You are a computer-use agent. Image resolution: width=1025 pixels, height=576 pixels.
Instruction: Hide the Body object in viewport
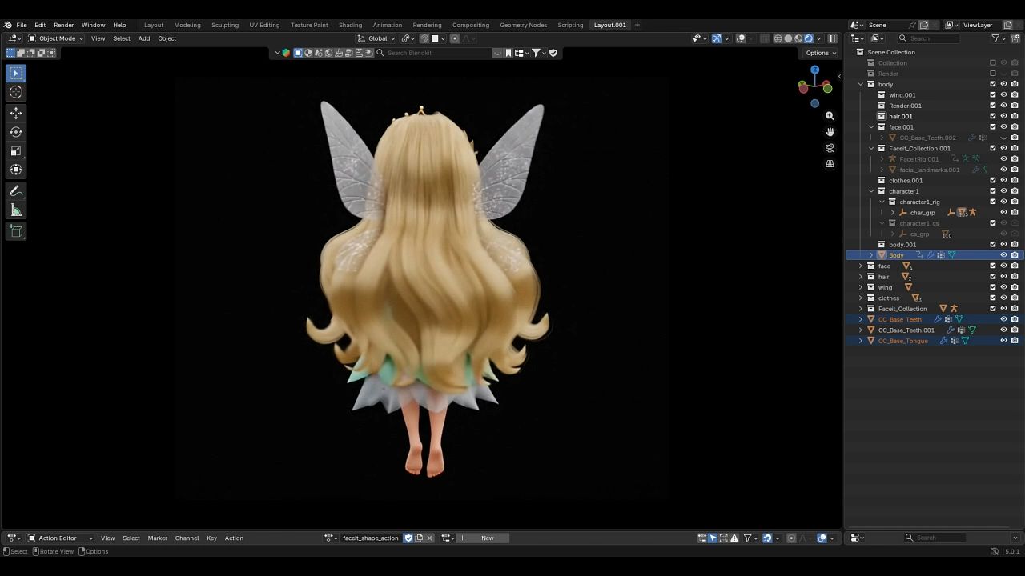pyautogui.click(x=1003, y=255)
